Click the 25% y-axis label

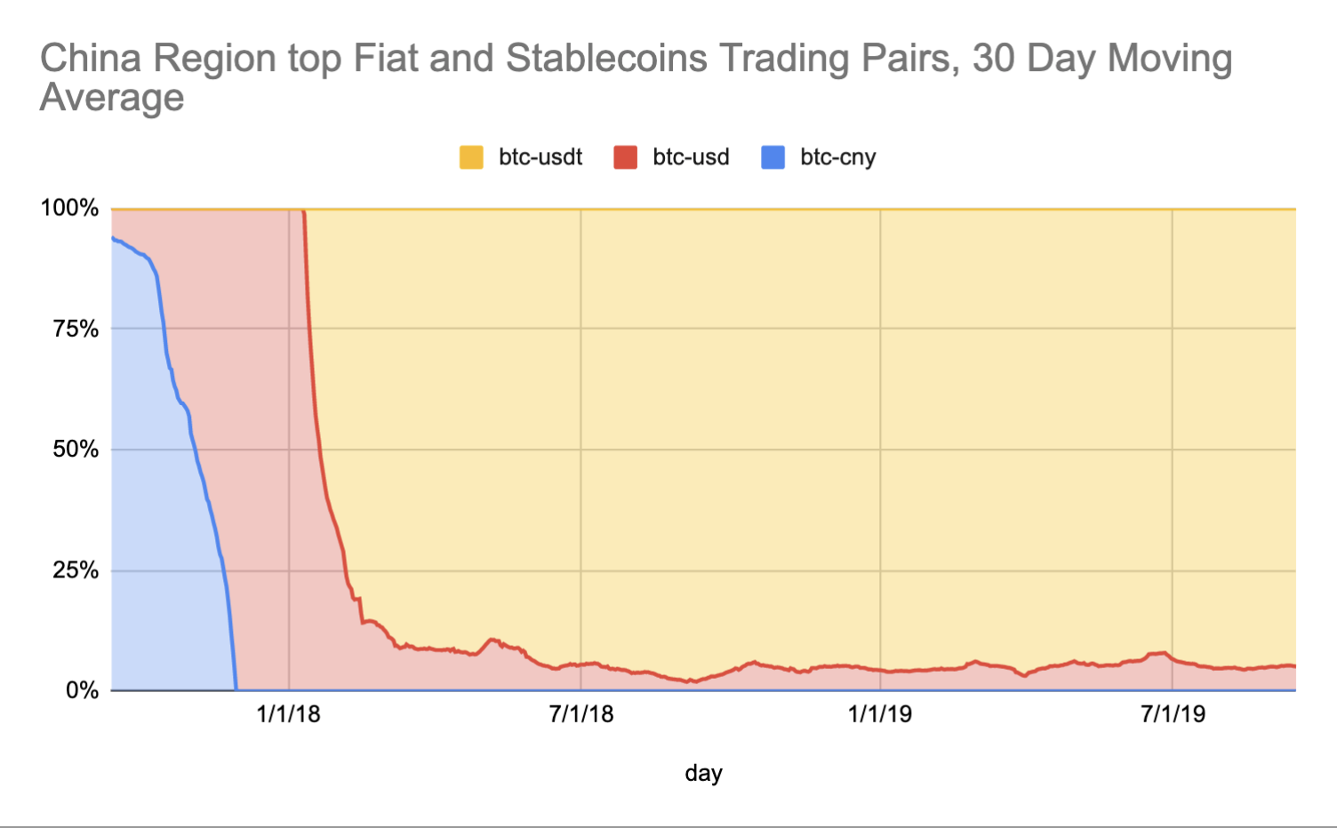(x=75, y=570)
